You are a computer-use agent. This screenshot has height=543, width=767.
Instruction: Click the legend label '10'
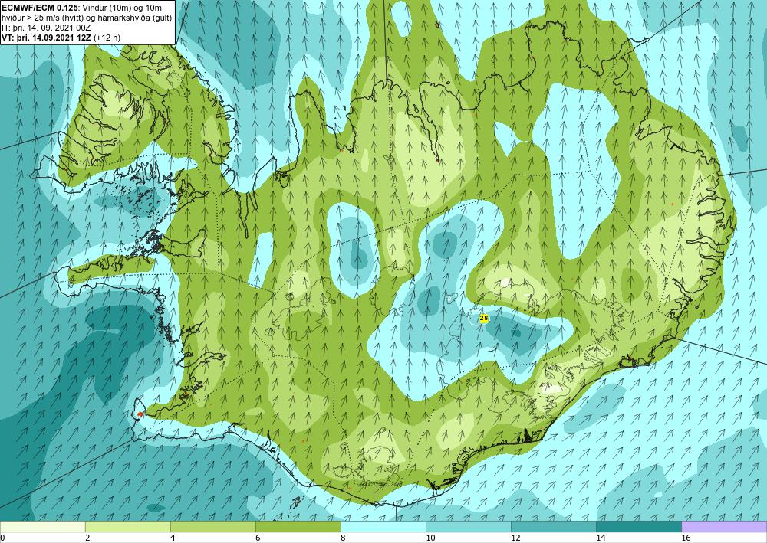click(x=430, y=538)
